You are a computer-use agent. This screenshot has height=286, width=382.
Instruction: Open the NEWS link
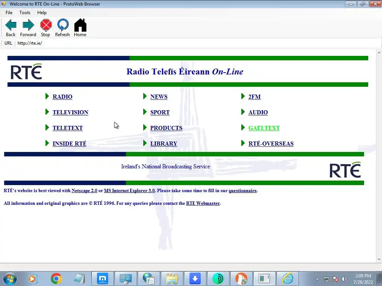(x=159, y=96)
